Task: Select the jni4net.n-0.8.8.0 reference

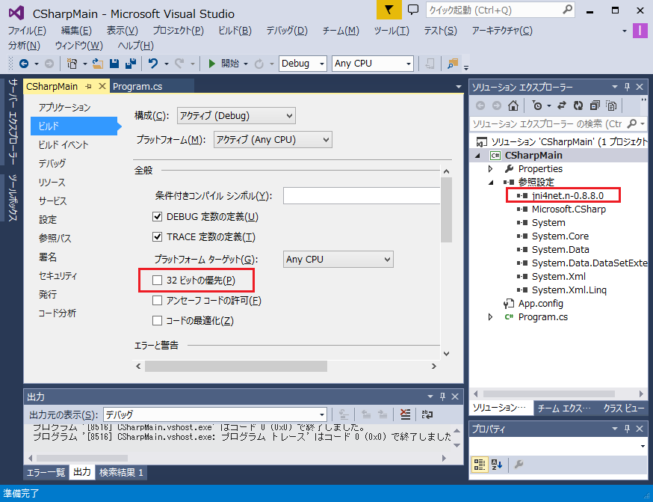Action: (567, 196)
